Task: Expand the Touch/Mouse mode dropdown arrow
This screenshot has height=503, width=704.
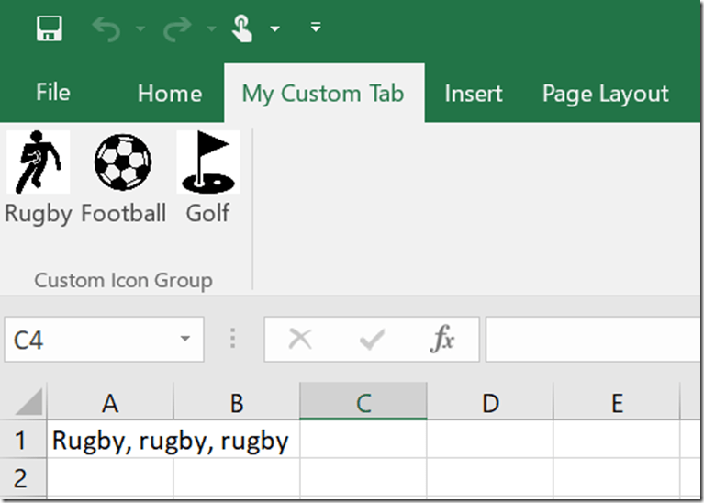Action: (274, 29)
